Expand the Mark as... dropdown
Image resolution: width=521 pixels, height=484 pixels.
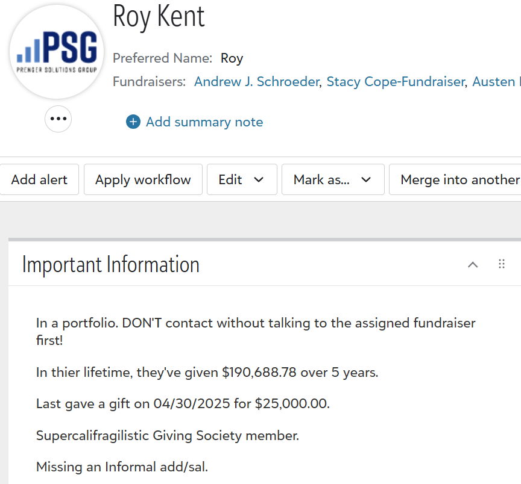[332, 179]
